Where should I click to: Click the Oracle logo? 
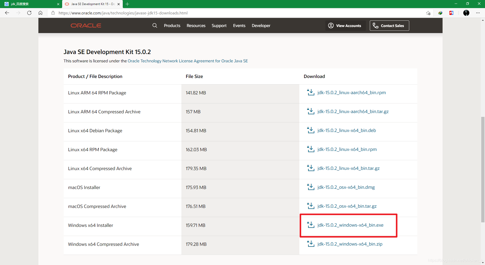pos(86,25)
